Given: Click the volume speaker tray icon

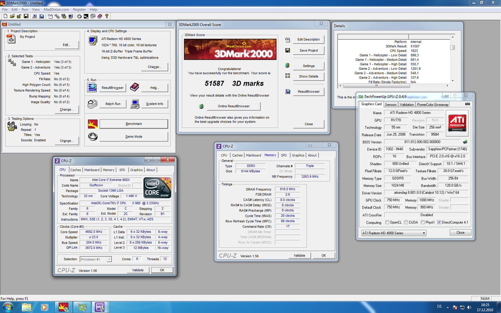Looking at the screenshot, I should 469,307.
